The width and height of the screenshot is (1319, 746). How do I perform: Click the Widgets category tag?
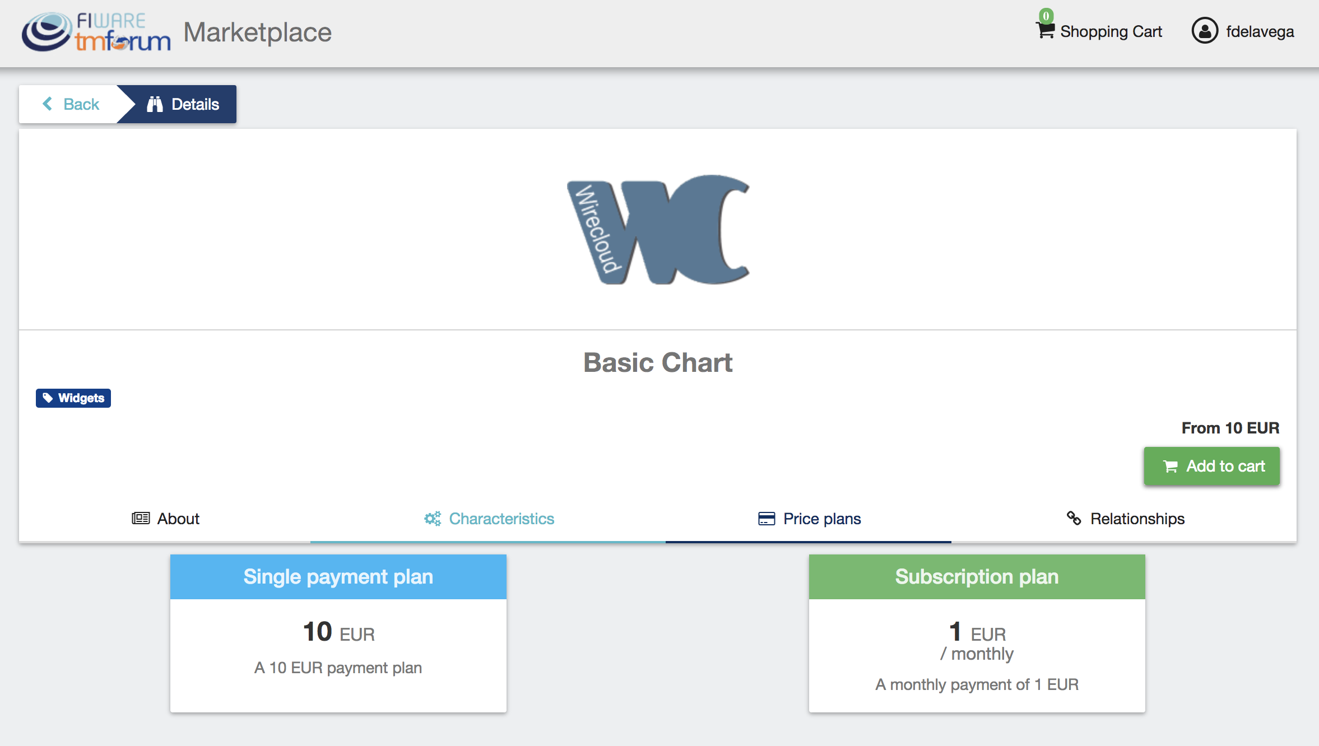click(73, 398)
